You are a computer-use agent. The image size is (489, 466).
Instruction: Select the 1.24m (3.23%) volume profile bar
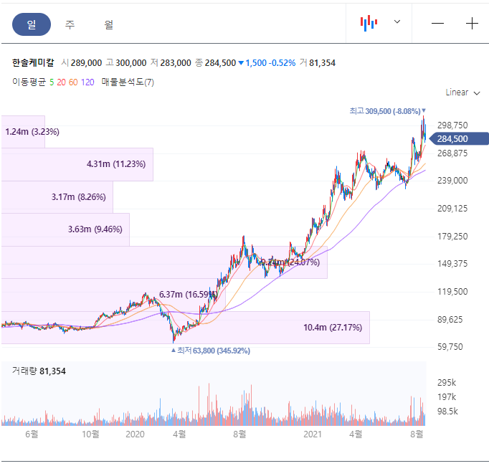(23, 132)
